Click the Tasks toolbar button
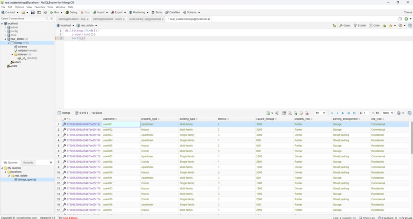Image resolution: width=413 pixels, height=219 pixels. pos(157,12)
